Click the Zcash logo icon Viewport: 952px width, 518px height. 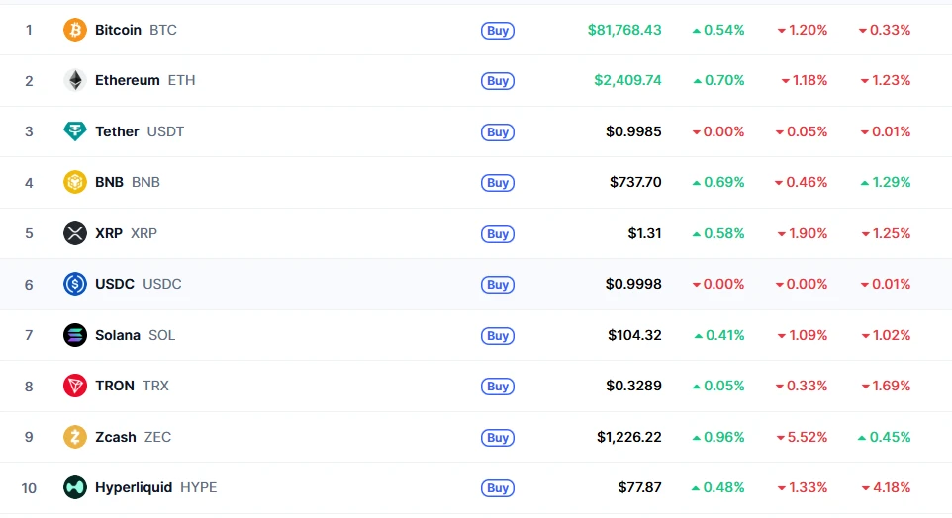coord(74,437)
